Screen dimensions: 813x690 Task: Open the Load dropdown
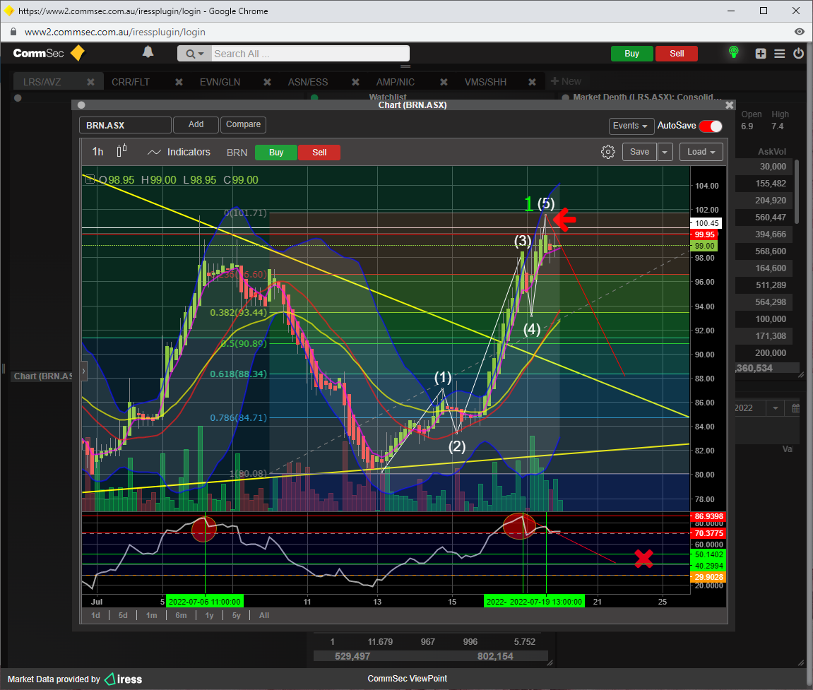pyautogui.click(x=701, y=152)
